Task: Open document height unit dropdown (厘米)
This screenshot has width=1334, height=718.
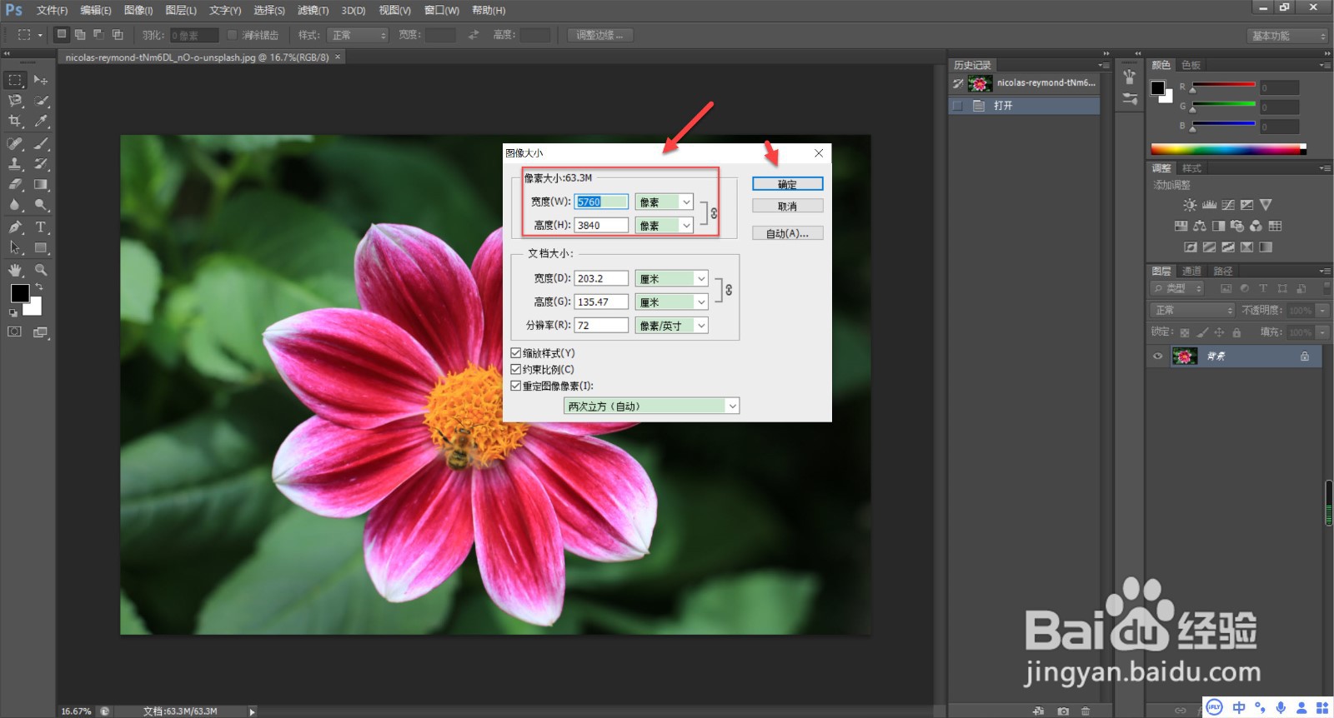Action: pyautogui.click(x=672, y=302)
